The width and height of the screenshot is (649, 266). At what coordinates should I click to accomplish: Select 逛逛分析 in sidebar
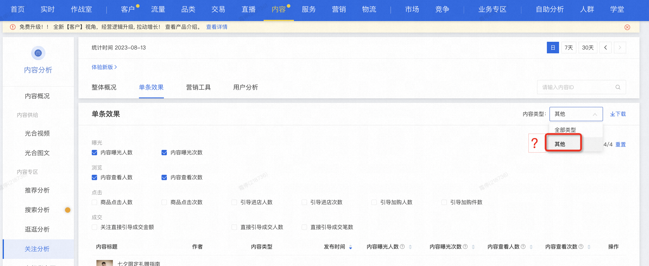coord(37,229)
